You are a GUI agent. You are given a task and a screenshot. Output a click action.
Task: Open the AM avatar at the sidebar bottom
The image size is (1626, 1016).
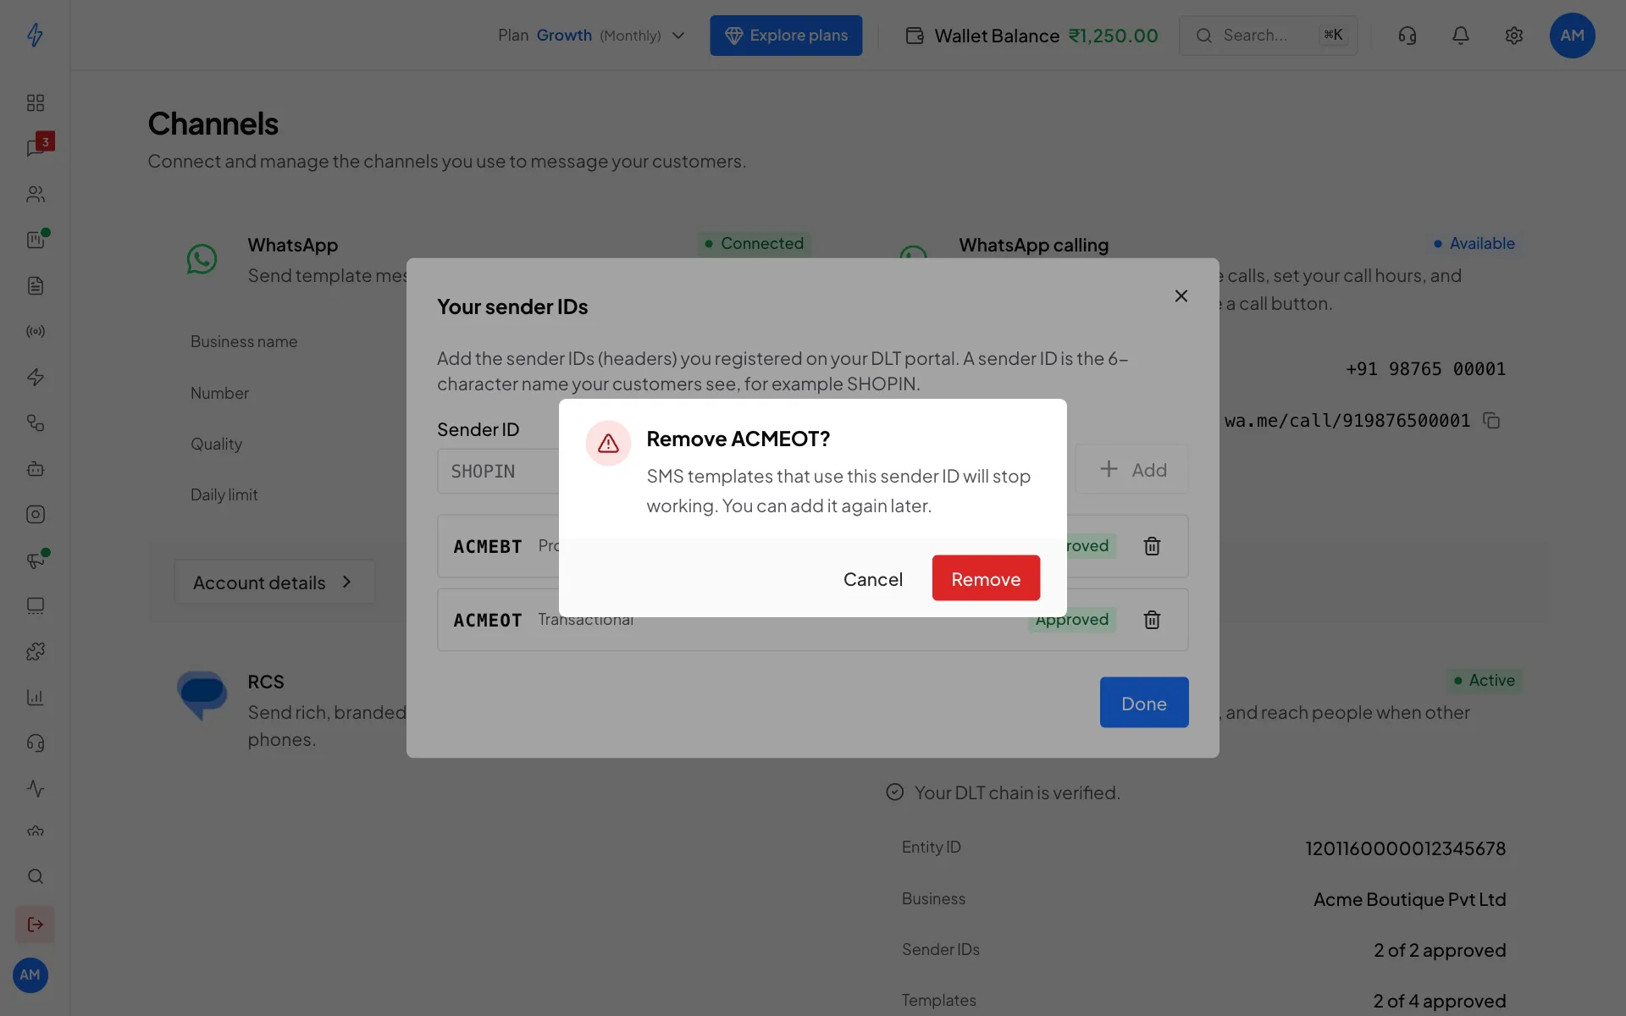point(30,975)
